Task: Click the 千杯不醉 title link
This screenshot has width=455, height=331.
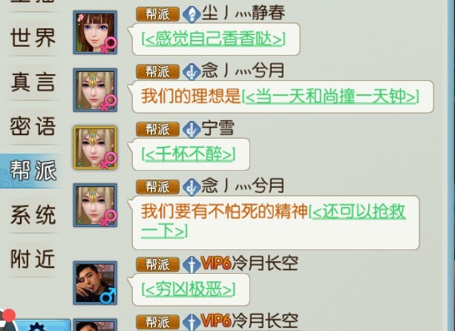Action: (189, 154)
